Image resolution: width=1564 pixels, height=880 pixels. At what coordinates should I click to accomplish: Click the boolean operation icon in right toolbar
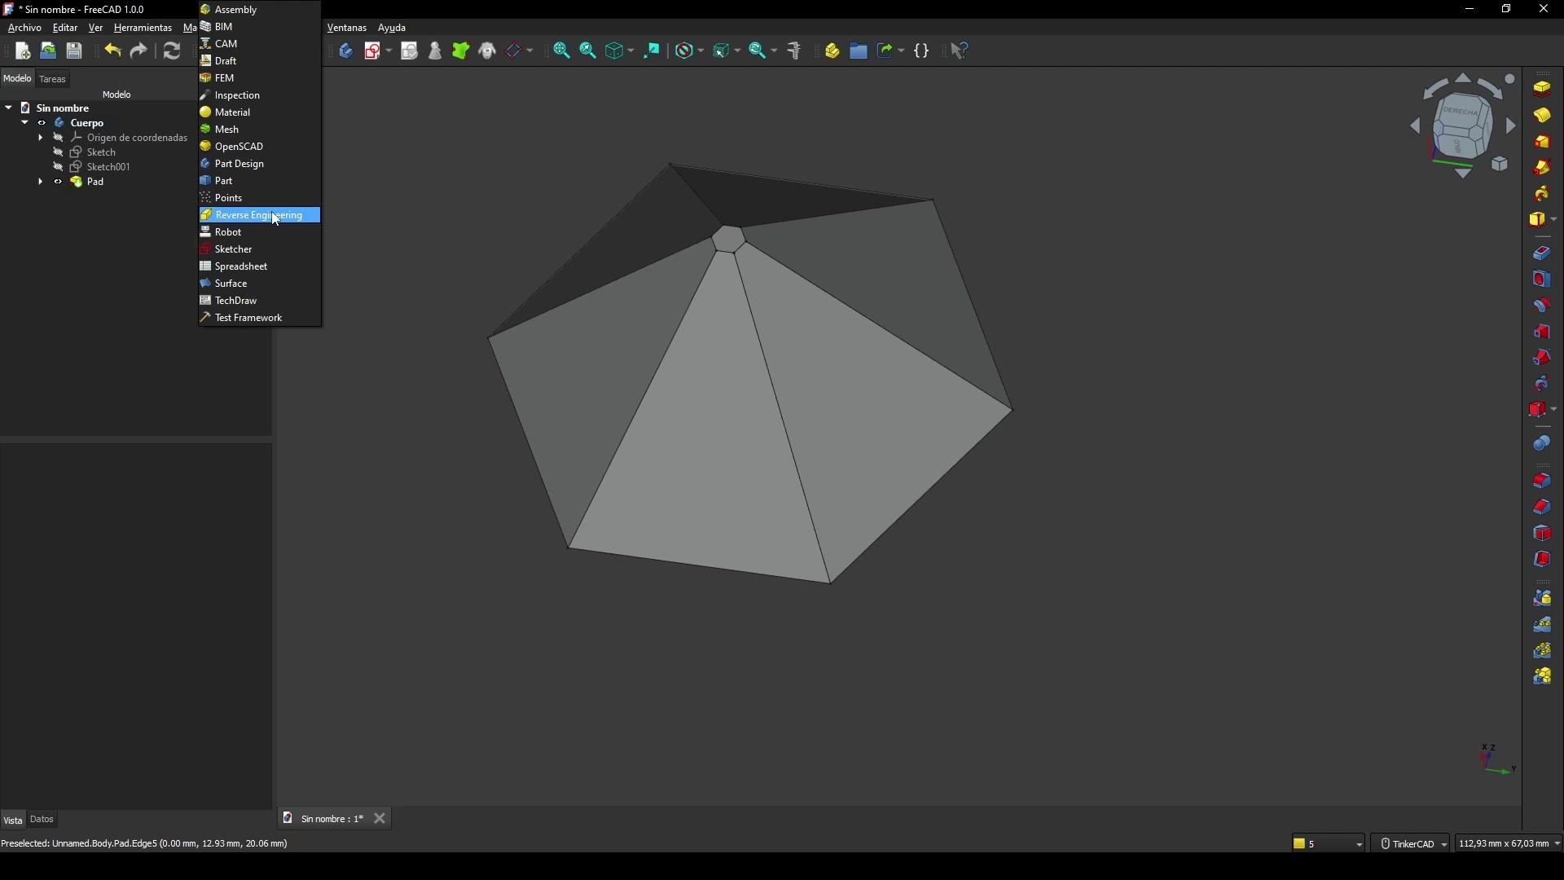click(1542, 443)
